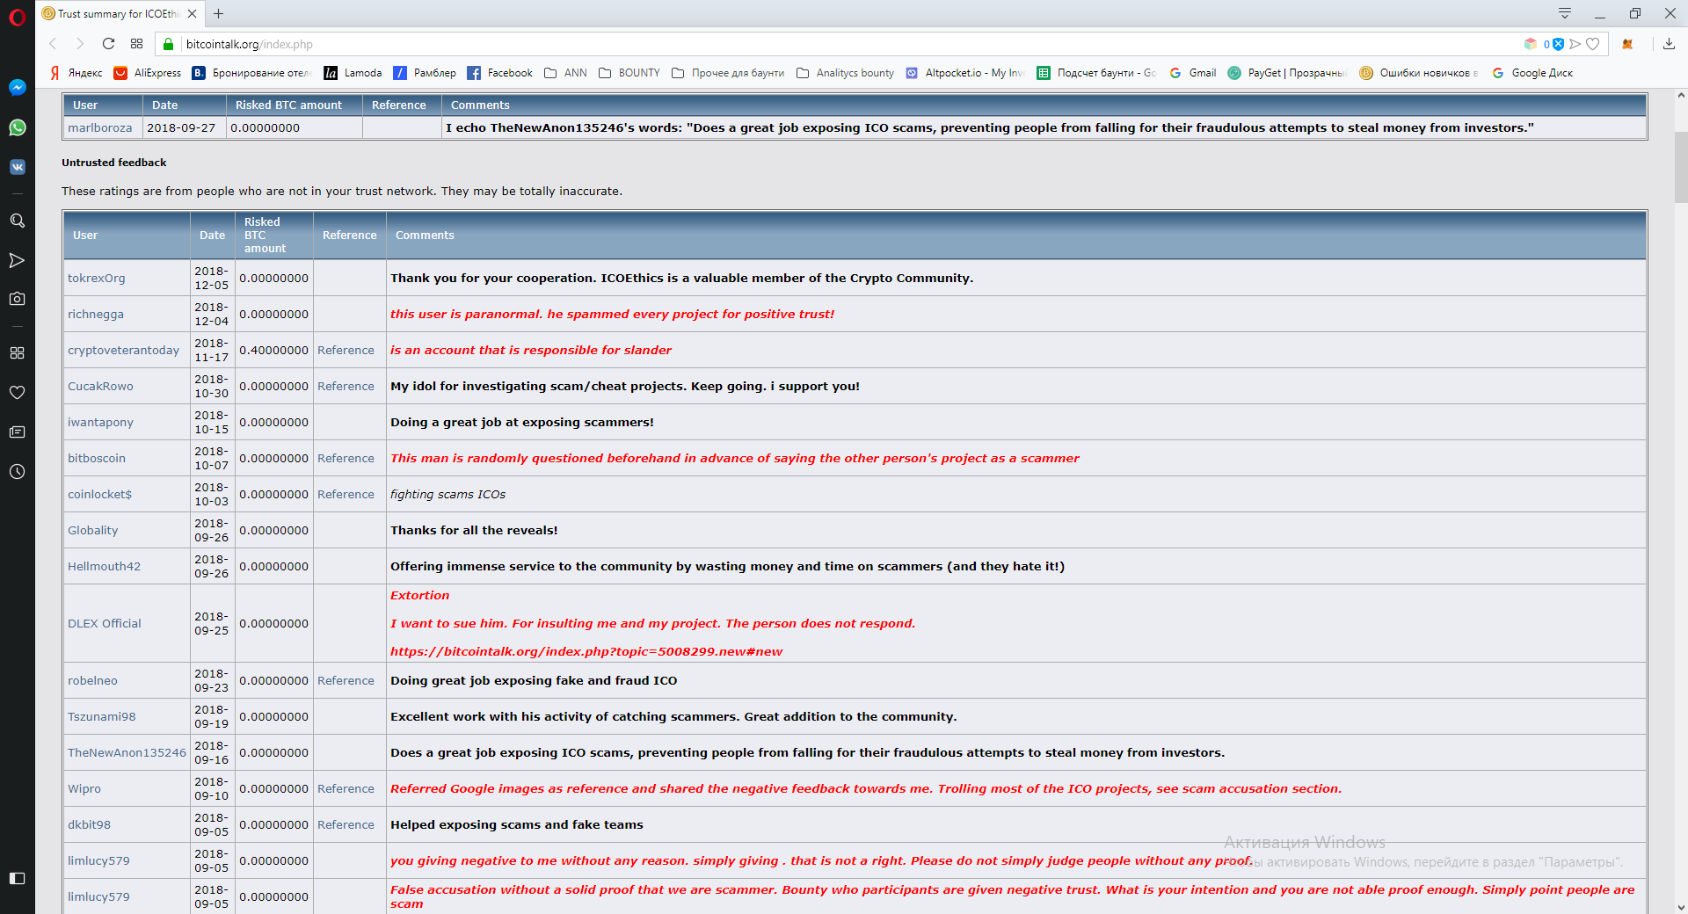Click the page vertical scrollbar thumb
1688x914 pixels.
1680,167
